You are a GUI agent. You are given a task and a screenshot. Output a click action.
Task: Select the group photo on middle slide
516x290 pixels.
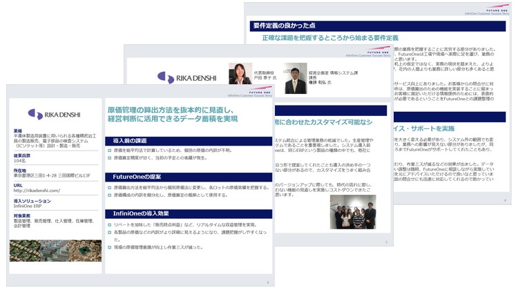point(353,212)
